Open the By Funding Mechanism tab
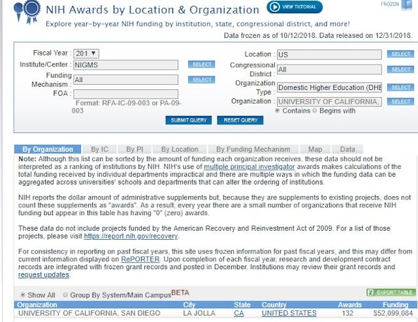The width and height of the screenshot is (418, 322). coord(253,149)
